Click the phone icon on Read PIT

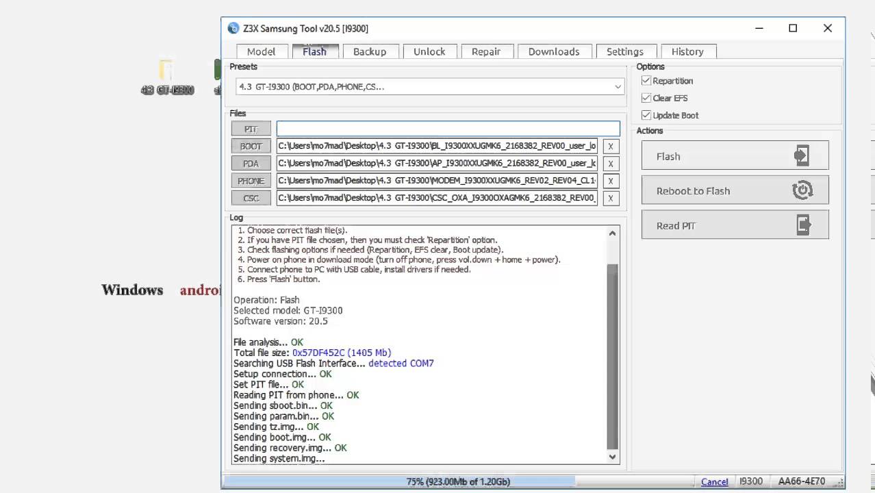click(804, 225)
